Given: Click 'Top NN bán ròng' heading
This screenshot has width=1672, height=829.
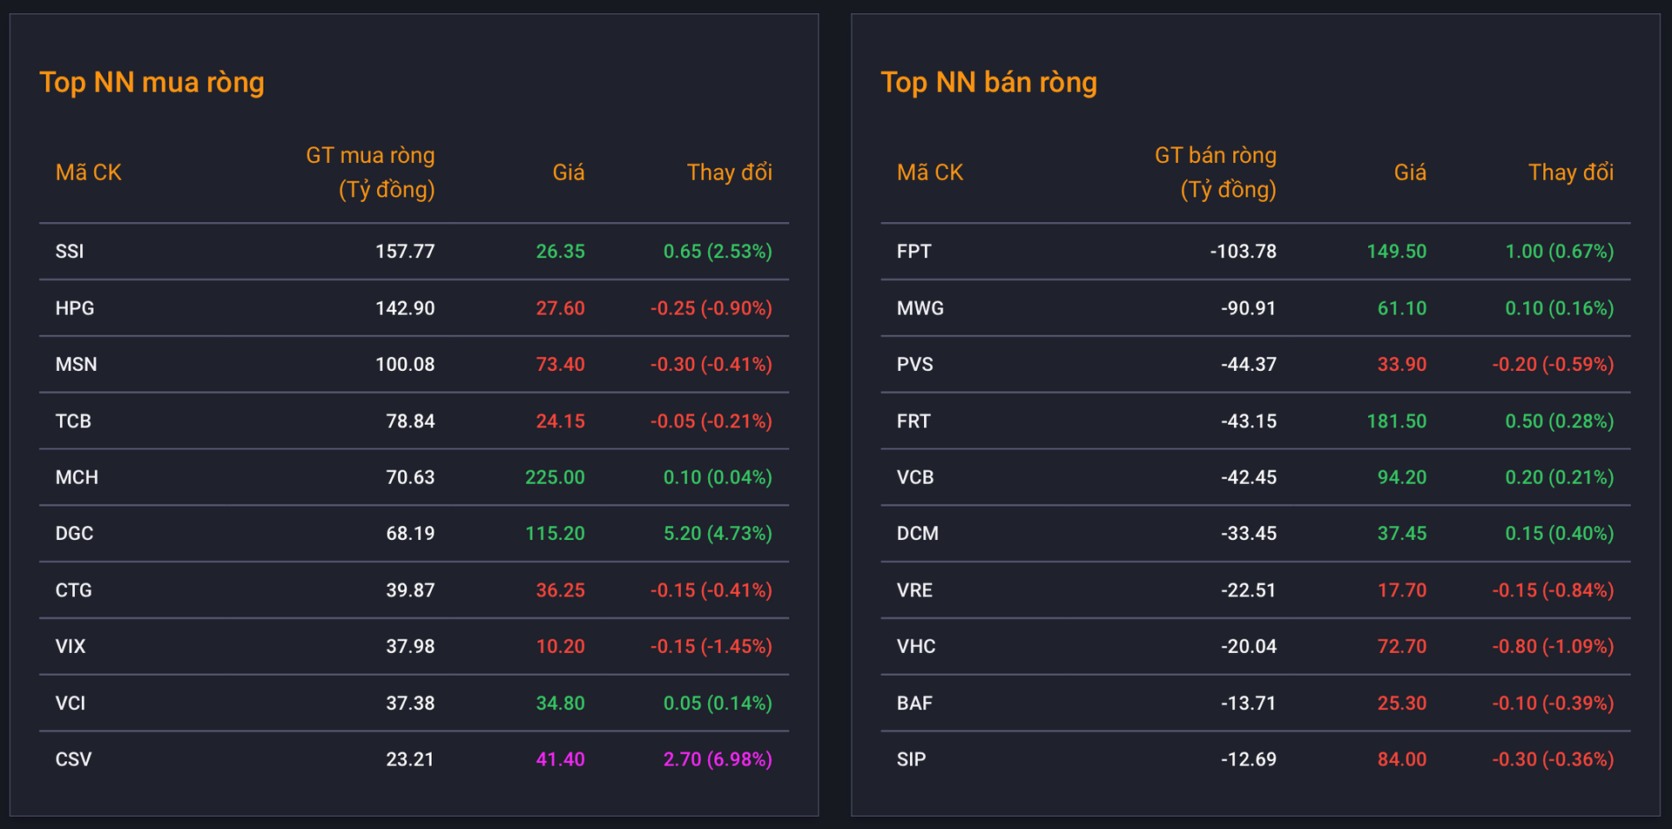Looking at the screenshot, I should [988, 82].
